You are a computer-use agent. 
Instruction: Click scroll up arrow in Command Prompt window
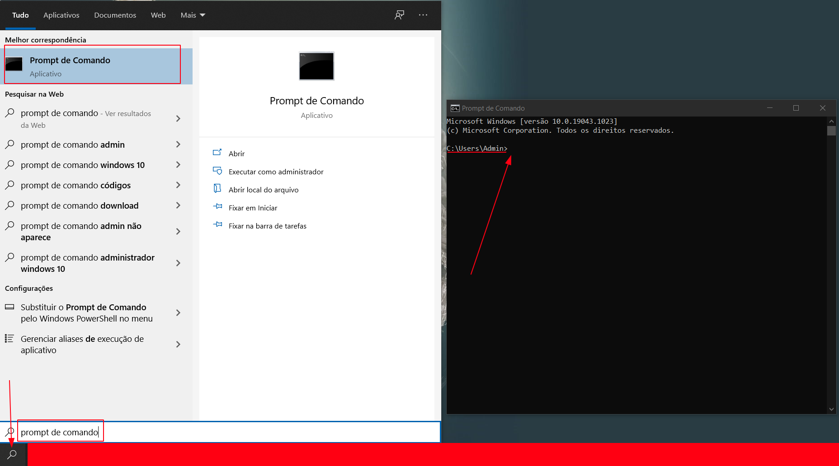[831, 121]
